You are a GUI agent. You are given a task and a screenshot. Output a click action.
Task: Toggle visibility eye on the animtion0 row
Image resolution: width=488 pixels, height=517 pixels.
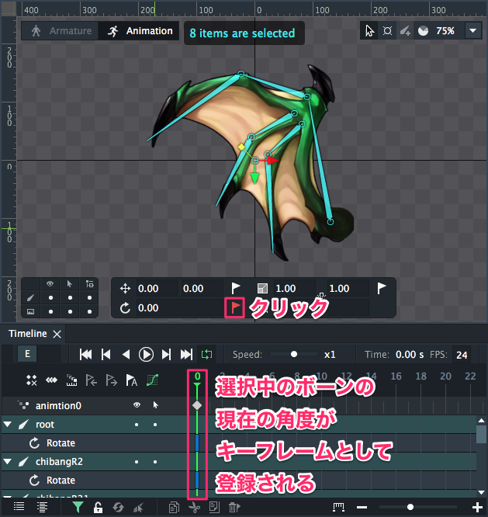[137, 405]
